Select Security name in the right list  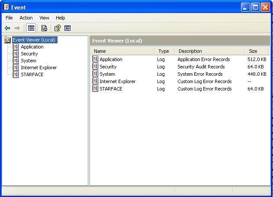click(x=108, y=67)
